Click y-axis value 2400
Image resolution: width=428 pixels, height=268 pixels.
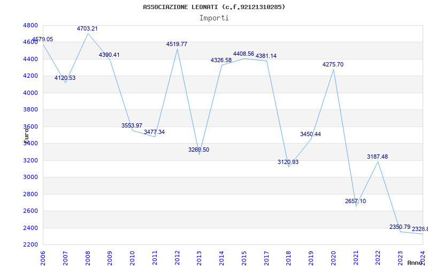(30, 228)
